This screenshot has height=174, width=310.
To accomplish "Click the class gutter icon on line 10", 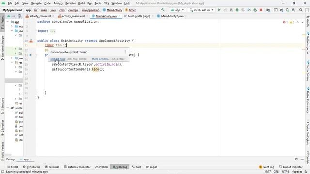I will point(31,41).
